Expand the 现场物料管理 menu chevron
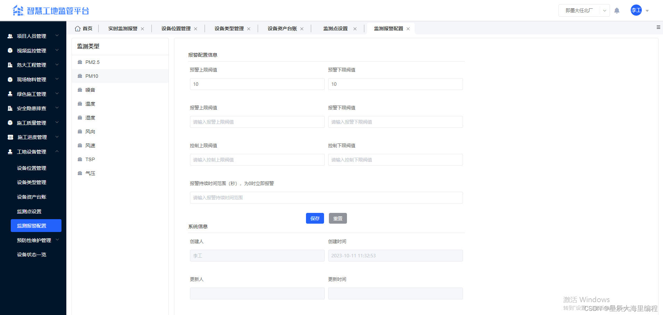The image size is (663, 315). pyautogui.click(x=57, y=79)
